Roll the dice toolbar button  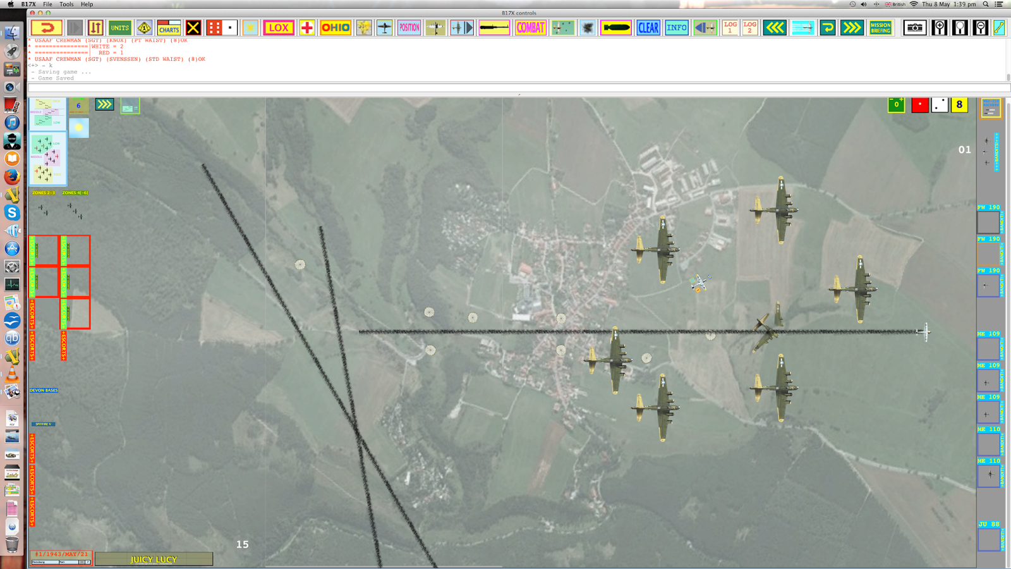(x=222, y=28)
